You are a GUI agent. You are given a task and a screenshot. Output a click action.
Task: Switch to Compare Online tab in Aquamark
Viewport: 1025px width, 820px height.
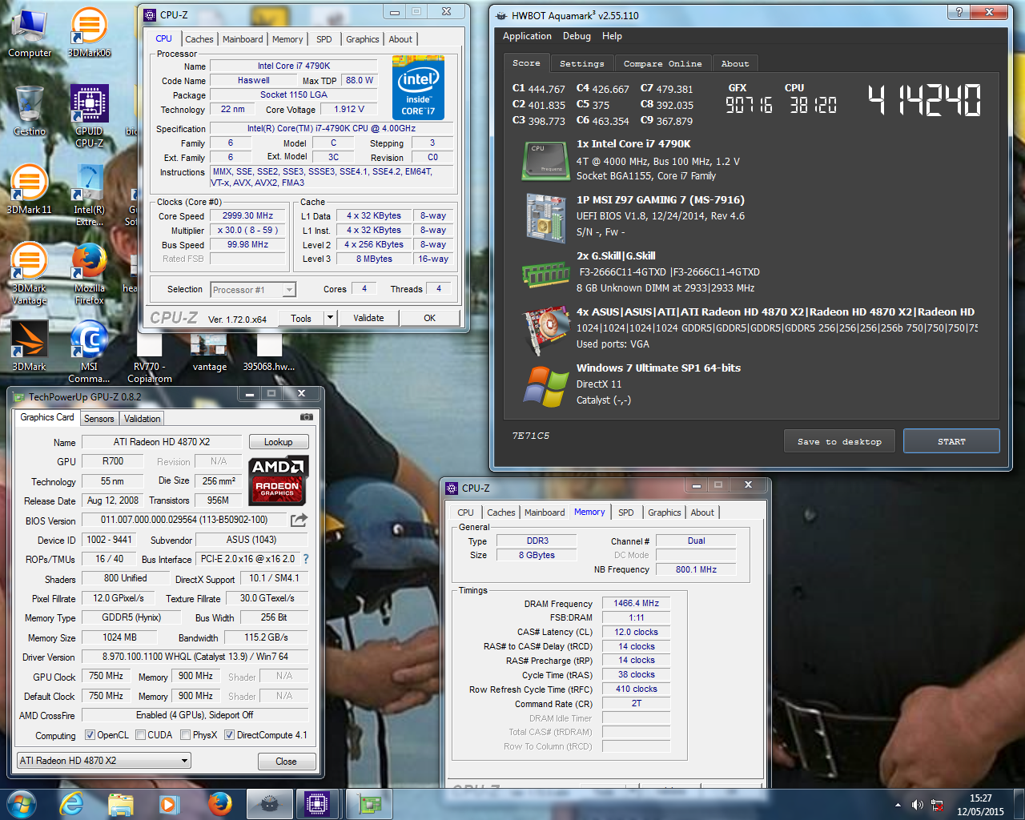(662, 64)
